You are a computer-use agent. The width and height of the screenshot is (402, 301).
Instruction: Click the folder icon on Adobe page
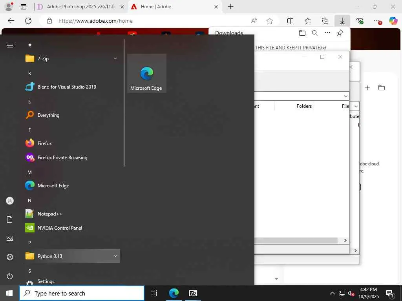382,88
